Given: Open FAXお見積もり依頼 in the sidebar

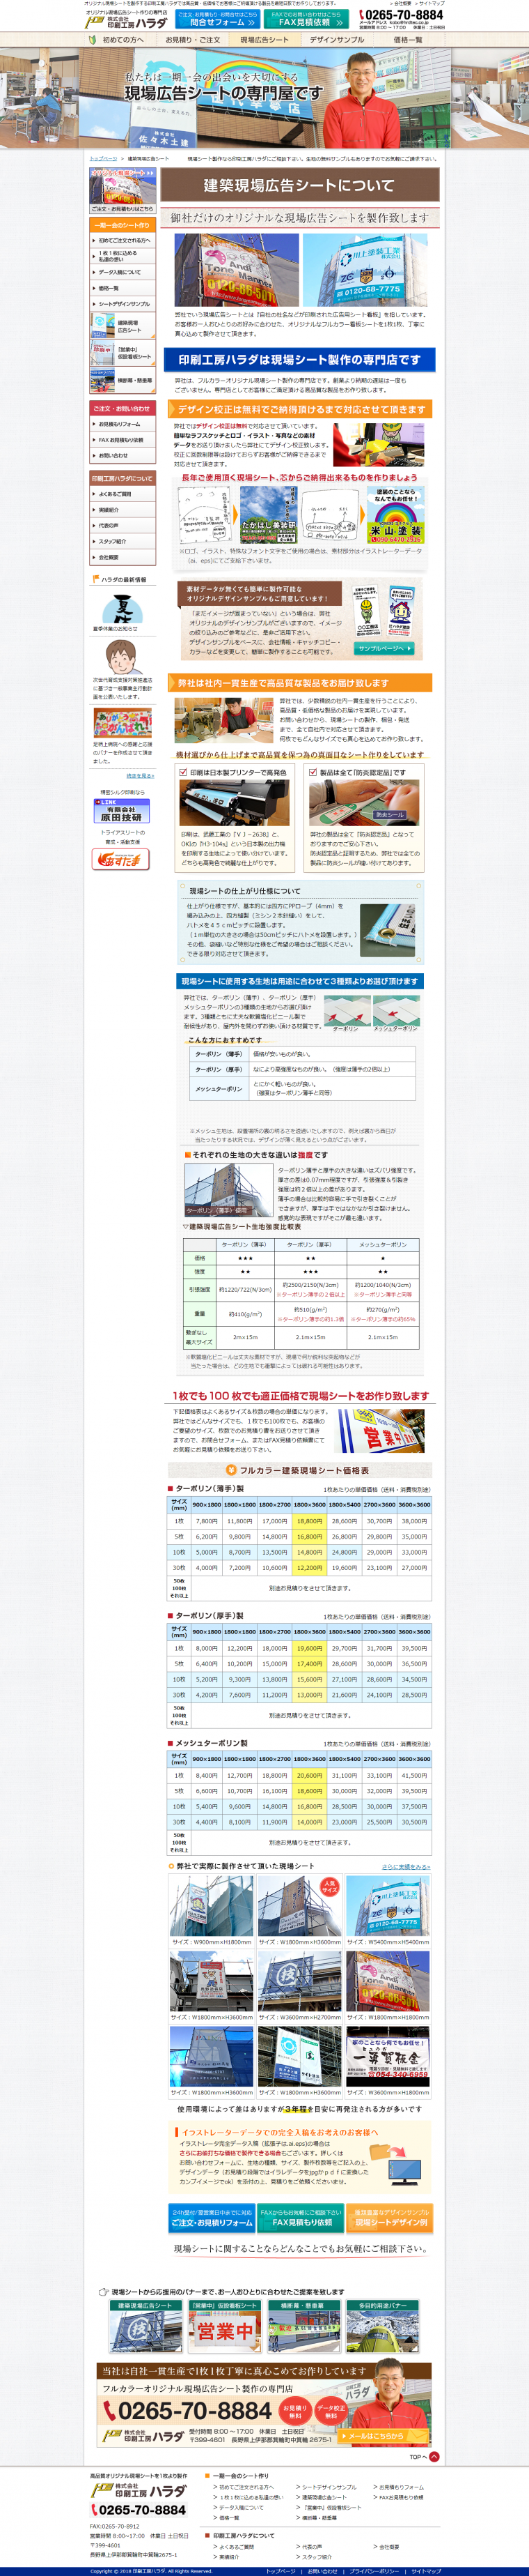Looking at the screenshot, I should point(122,440).
